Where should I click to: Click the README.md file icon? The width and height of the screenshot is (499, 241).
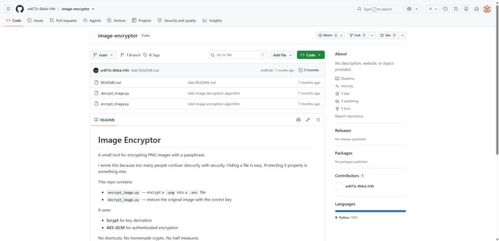click(x=96, y=82)
